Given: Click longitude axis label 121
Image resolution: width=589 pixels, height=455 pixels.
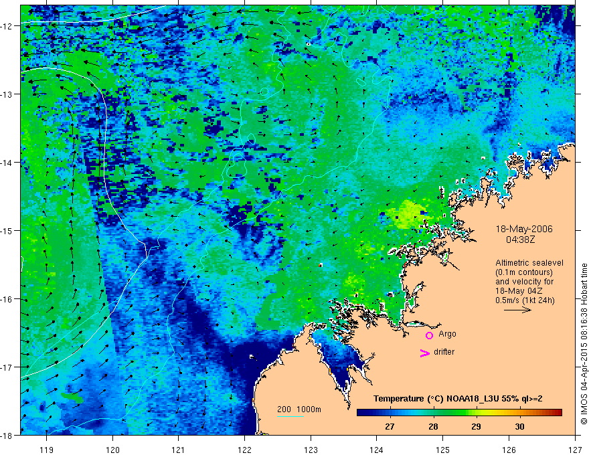Looking at the screenshot, I should [x=179, y=450].
